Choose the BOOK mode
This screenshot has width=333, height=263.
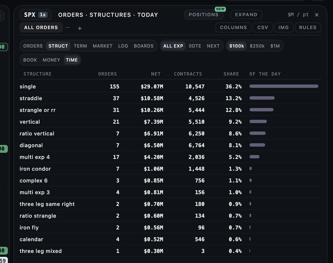click(30, 60)
